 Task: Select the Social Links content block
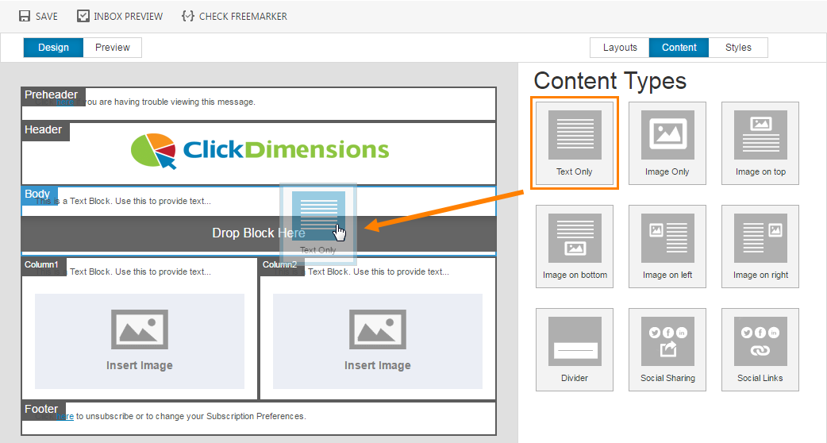(x=760, y=349)
